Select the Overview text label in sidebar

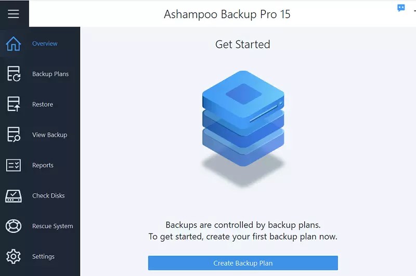point(45,44)
